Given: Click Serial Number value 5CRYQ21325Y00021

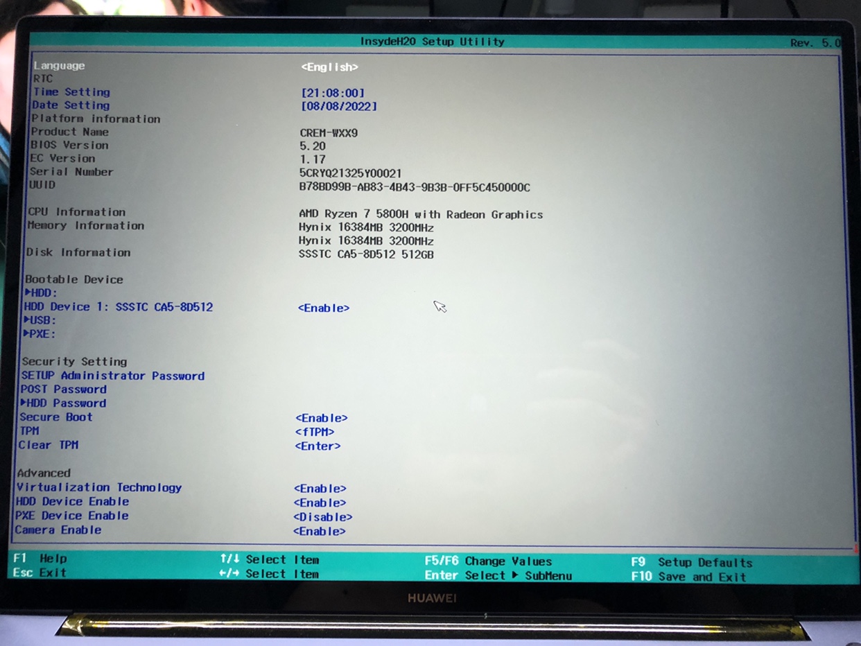Looking at the screenshot, I should click(350, 173).
